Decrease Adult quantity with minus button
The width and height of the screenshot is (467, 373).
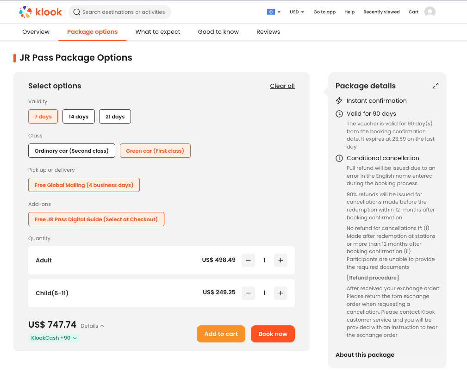pyautogui.click(x=248, y=260)
